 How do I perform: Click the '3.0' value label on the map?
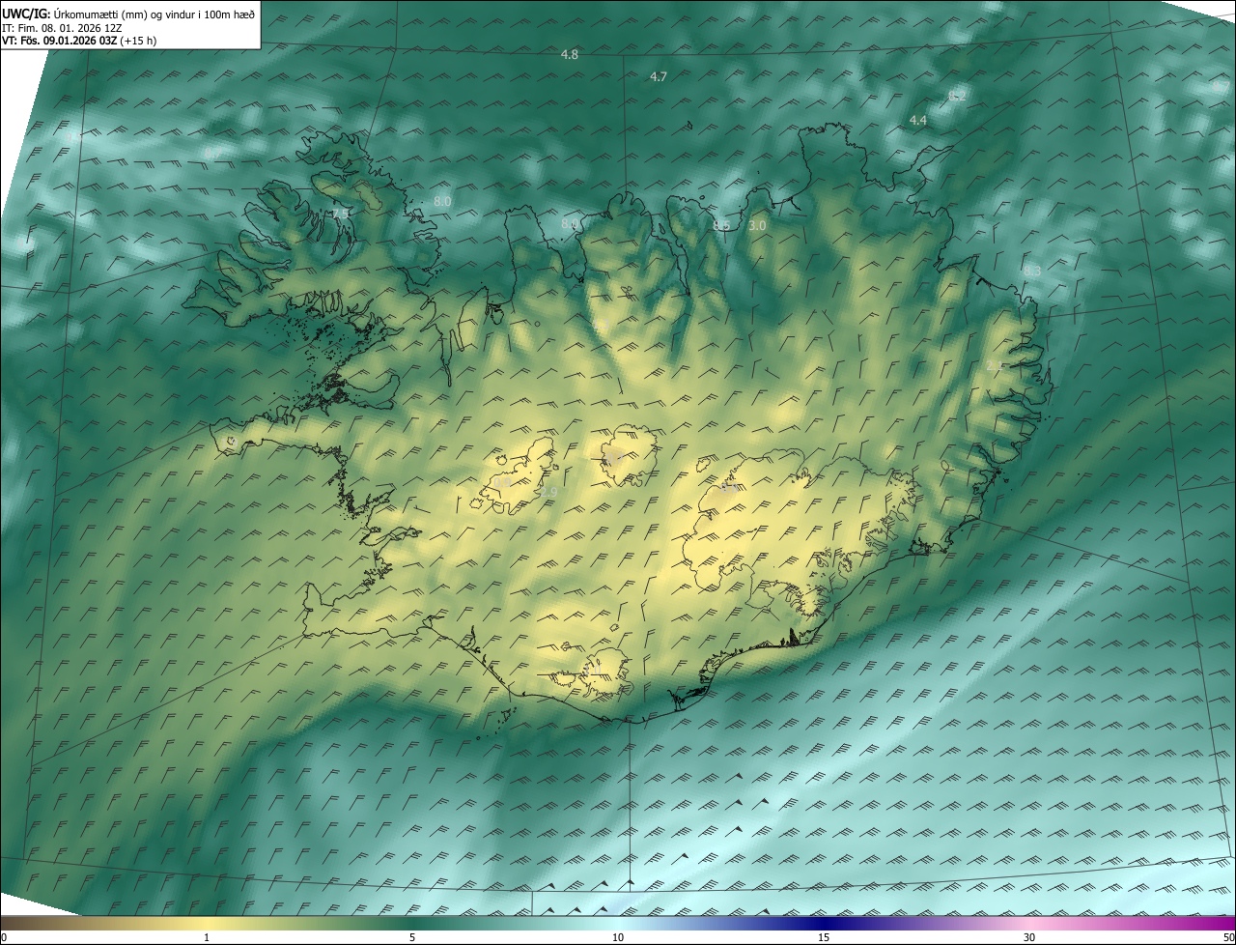(x=757, y=225)
